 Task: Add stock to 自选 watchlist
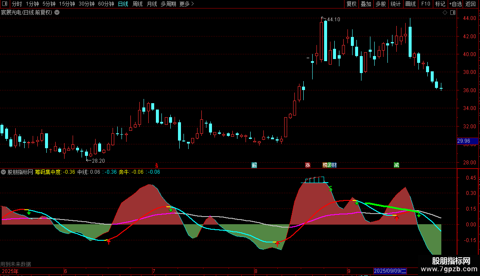tap(455, 4)
